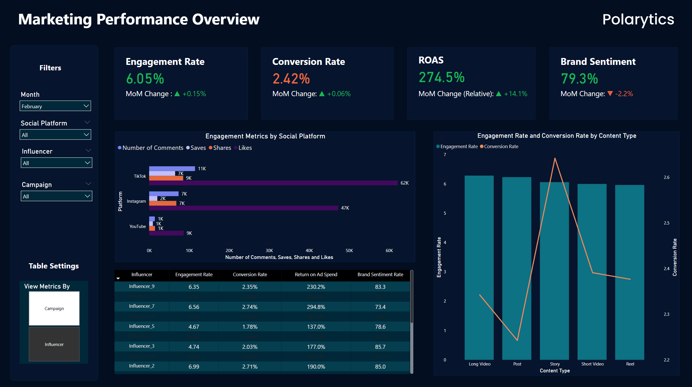Open the Social Platform filter dropdown

point(55,134)
